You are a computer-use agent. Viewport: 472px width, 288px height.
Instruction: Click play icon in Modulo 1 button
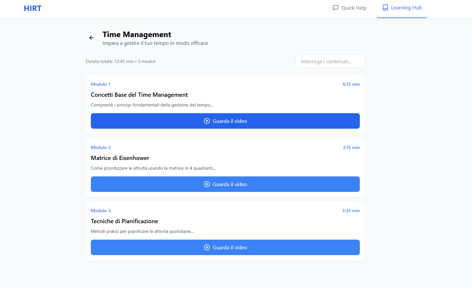[x=207, y=121]
